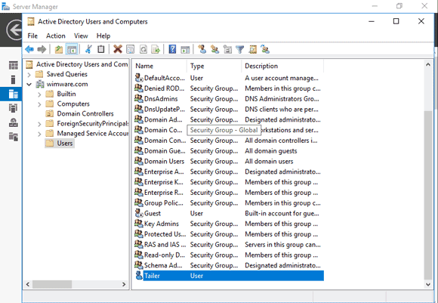Viewport: 438px width, 303px height.
Task: Click the Create new user toolbar icon
Action: (x=202, y=49)
